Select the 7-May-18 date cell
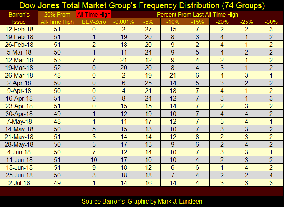This screenshot has width=284, height=207. [19, 121]
